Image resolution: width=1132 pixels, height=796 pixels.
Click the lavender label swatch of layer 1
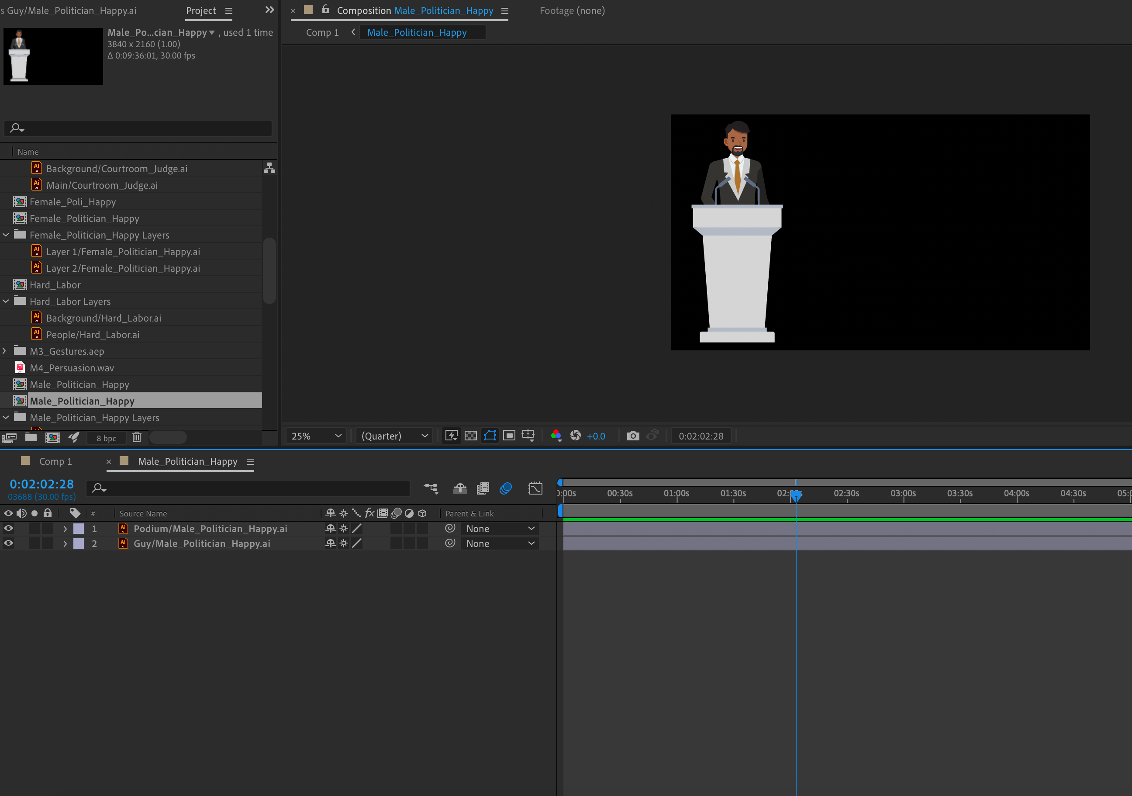78,528
